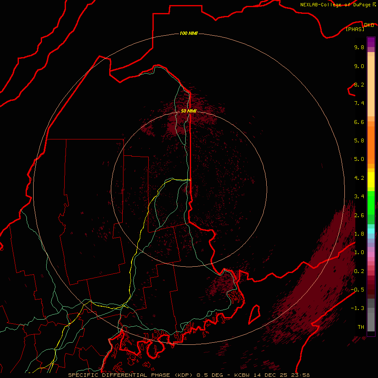Click the bright yellow color bar segment
Viewport: 378px width, 378px height.
[371, 180]
